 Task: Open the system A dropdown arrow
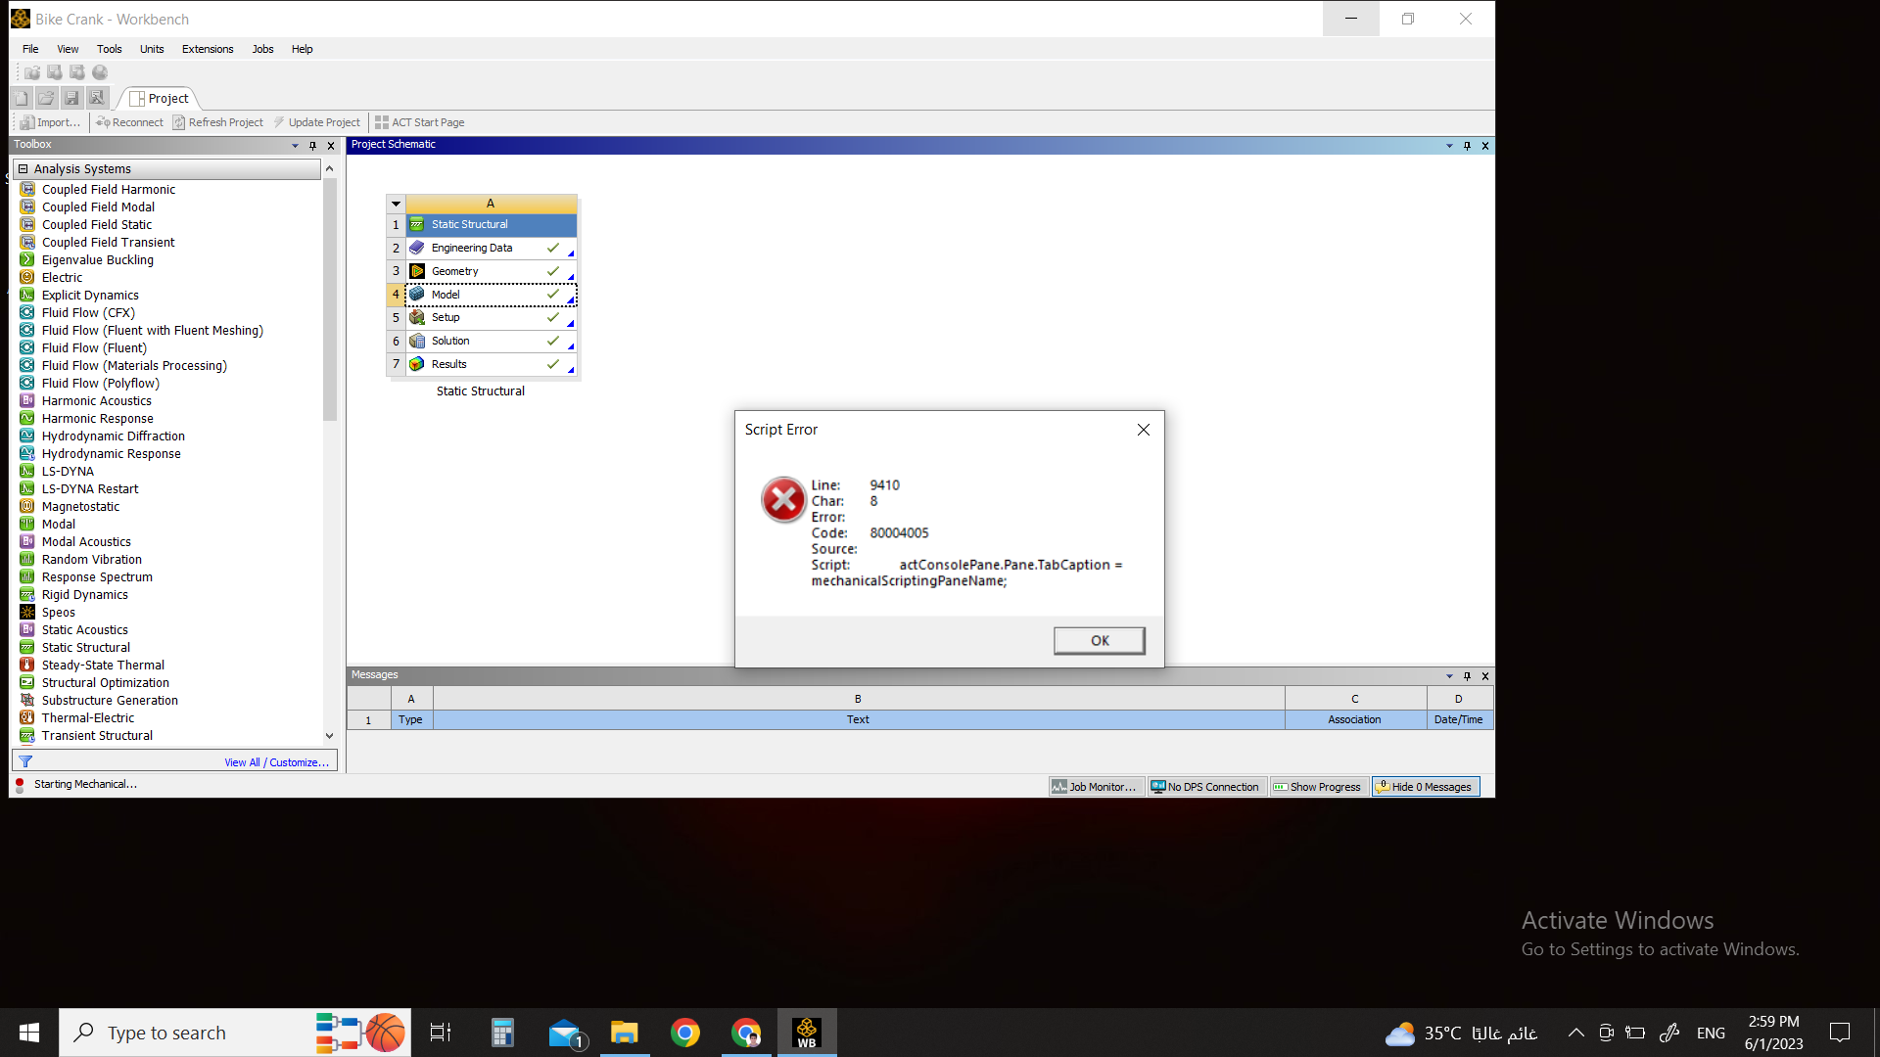[396, 204]
